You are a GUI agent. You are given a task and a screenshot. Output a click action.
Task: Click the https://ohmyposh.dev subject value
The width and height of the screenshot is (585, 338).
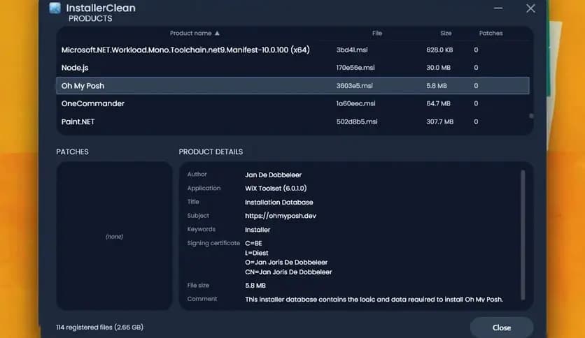click(280, 216)
